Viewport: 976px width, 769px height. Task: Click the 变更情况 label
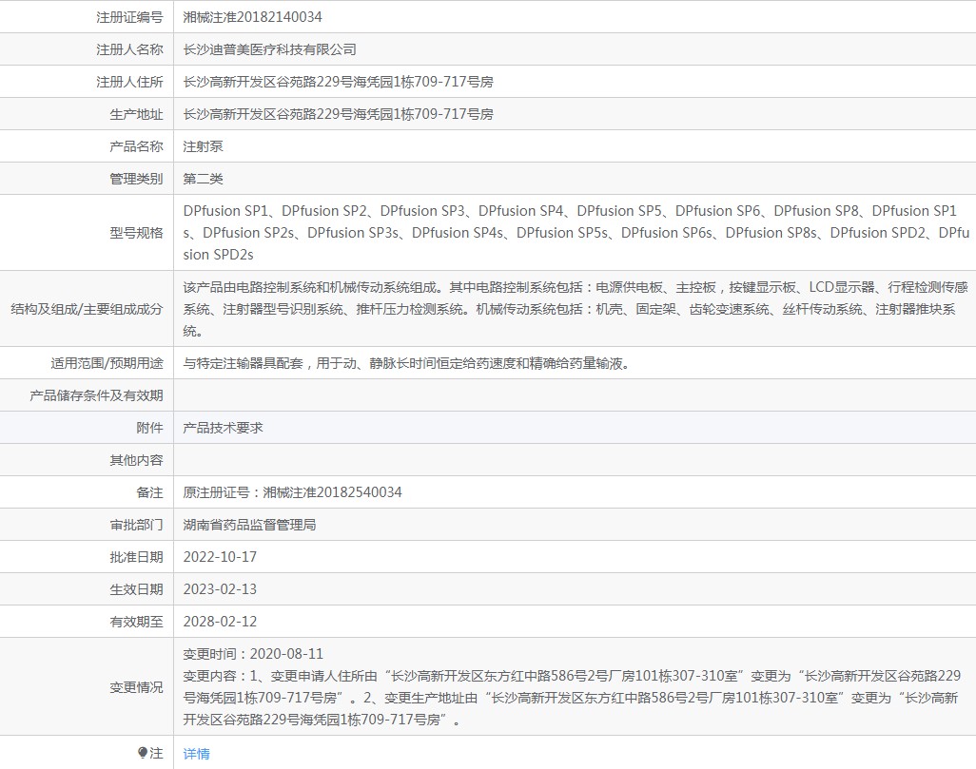136,687
